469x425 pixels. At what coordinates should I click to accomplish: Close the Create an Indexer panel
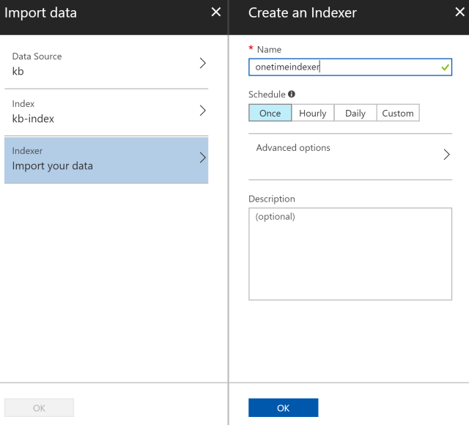pyautogui.click(x=459, y=12)
